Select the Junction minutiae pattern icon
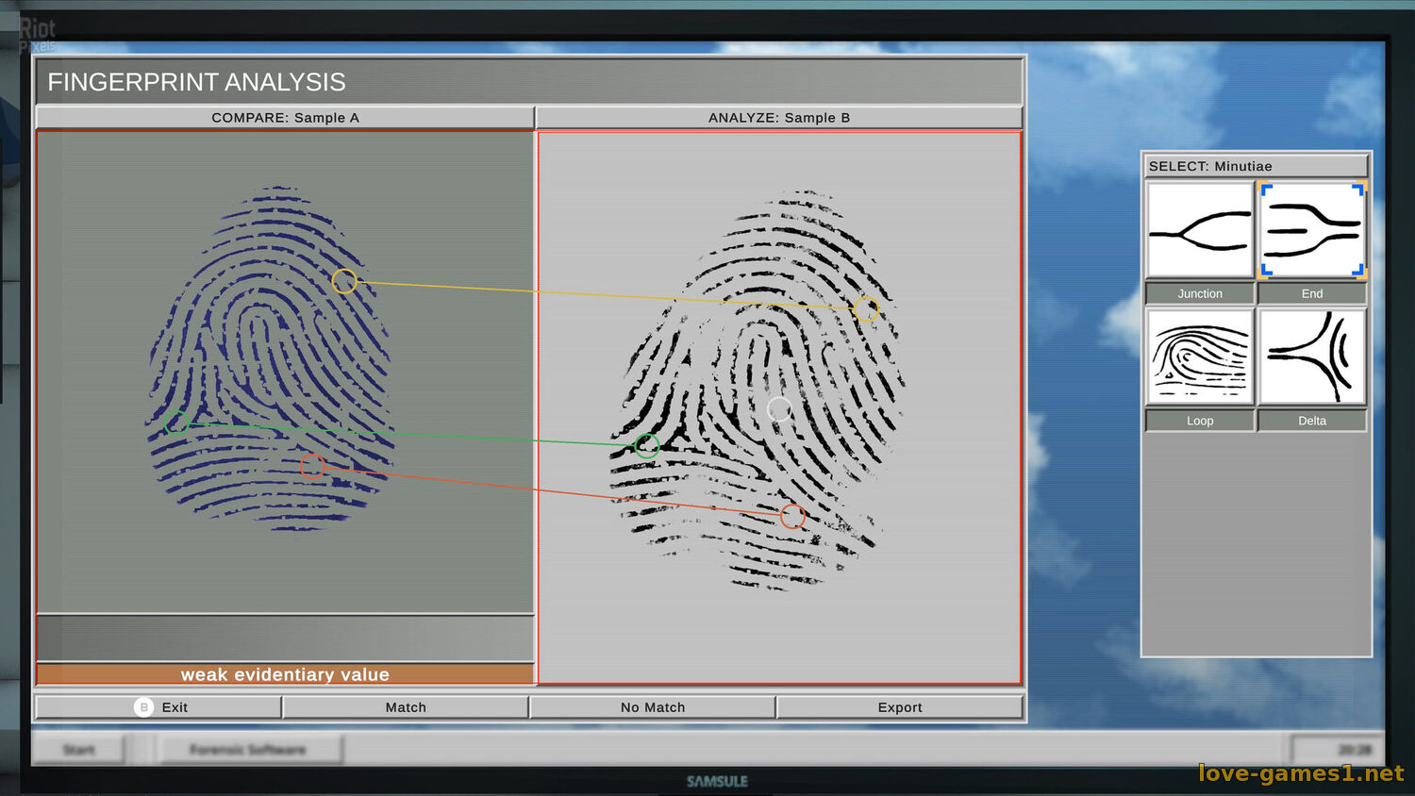 click(x=1200, y=230)
